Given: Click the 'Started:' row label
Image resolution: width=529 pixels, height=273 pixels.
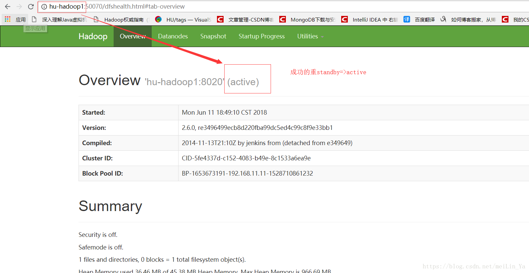Looking at the screenshot, I should click(x=94, y=112).
